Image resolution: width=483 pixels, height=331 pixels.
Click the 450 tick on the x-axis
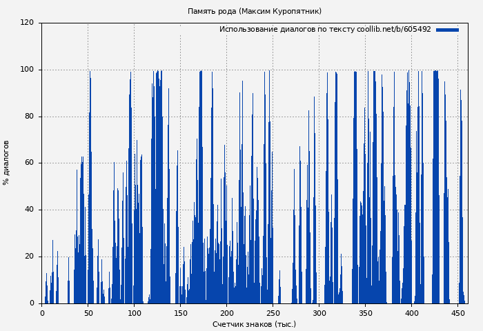pos(458,313)
